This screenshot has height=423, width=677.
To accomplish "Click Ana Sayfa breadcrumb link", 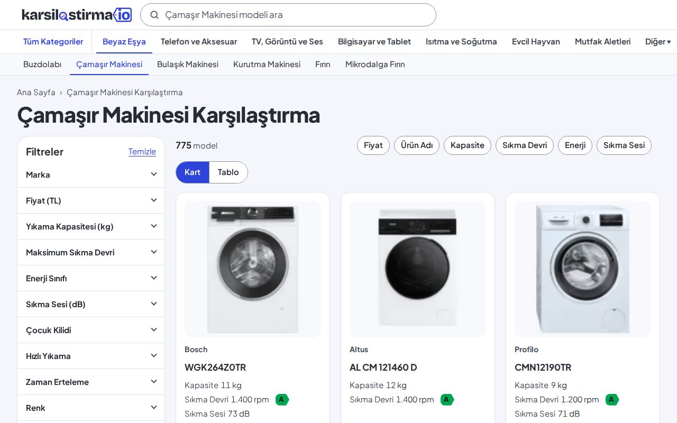I will pyautogui.click(x=36, y=92).
